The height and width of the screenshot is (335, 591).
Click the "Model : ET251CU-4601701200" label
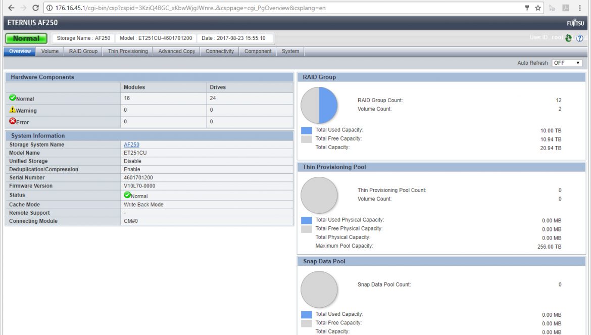[x=156, y=38]
